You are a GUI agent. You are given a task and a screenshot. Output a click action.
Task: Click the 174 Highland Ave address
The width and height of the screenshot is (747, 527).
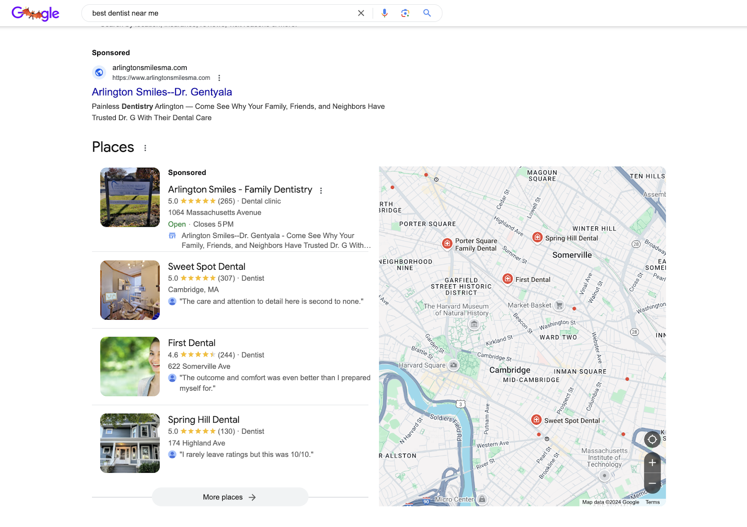197,443
